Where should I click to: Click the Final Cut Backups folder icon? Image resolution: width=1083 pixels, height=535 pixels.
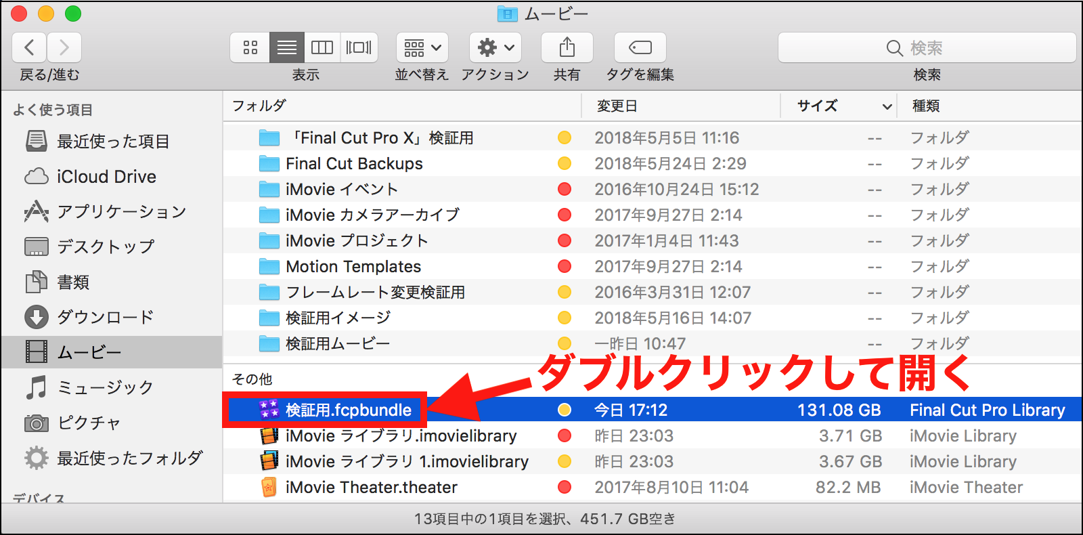(x=269, y=163)
